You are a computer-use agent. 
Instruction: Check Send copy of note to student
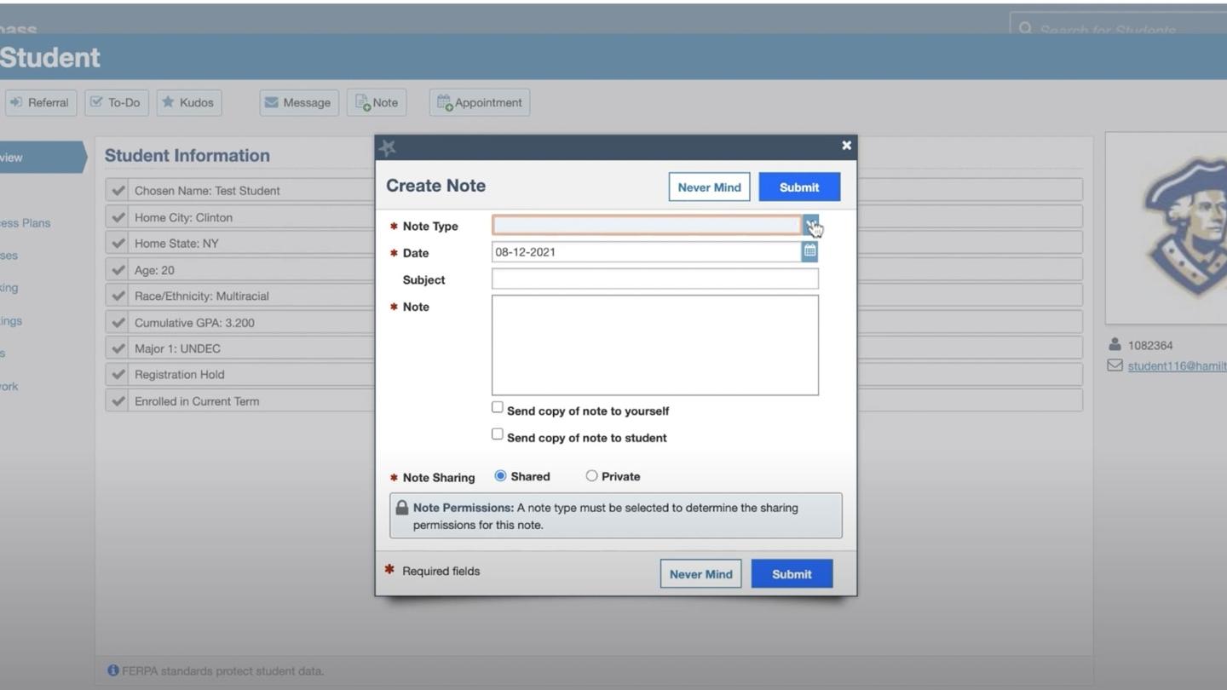click(x=498, y=434)
